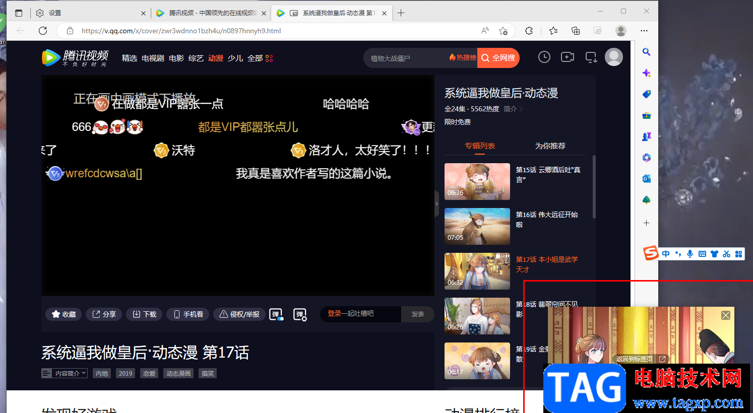The width and height of the screenshot is (753, 413).
Task: Toggle the danmaku bullet comments switch
Action: 276,314
